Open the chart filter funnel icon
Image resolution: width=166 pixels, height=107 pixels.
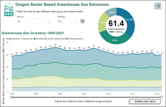158,53
